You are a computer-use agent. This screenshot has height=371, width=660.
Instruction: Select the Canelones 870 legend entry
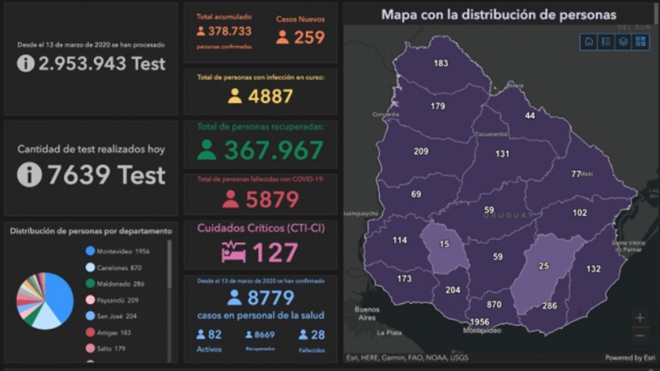[x=115, y=267]
